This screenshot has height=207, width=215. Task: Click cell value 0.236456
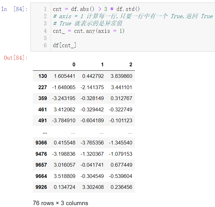(121, 187)
